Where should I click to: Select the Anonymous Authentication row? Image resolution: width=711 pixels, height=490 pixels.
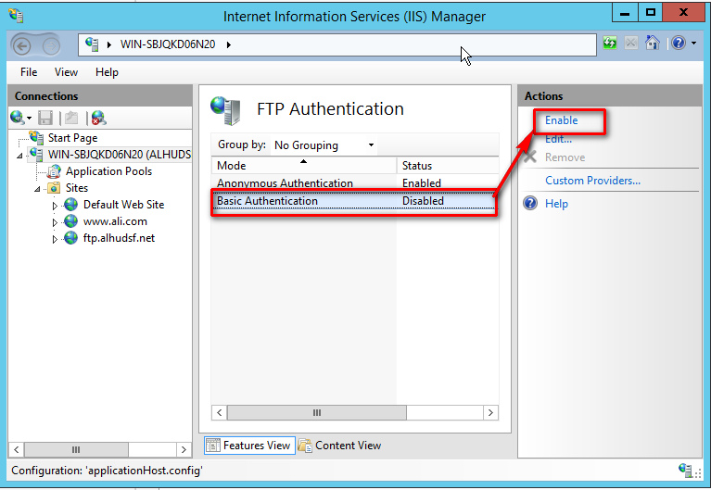tap(285, 183)
